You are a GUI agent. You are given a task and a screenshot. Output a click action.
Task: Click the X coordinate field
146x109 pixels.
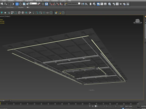coord(102,106)
